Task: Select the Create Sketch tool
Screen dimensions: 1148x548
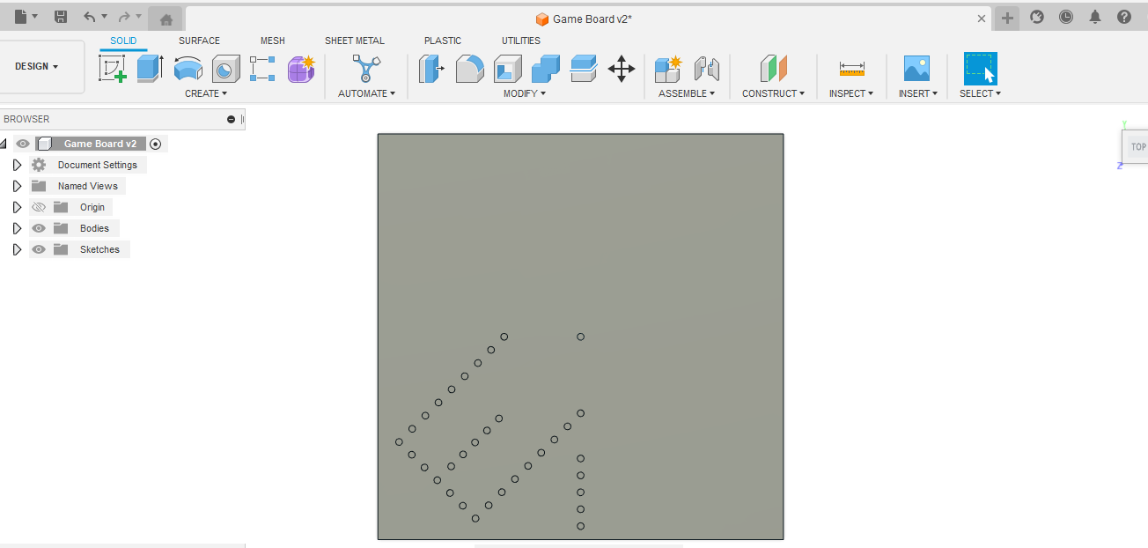Action: click(x=112, y=69)
